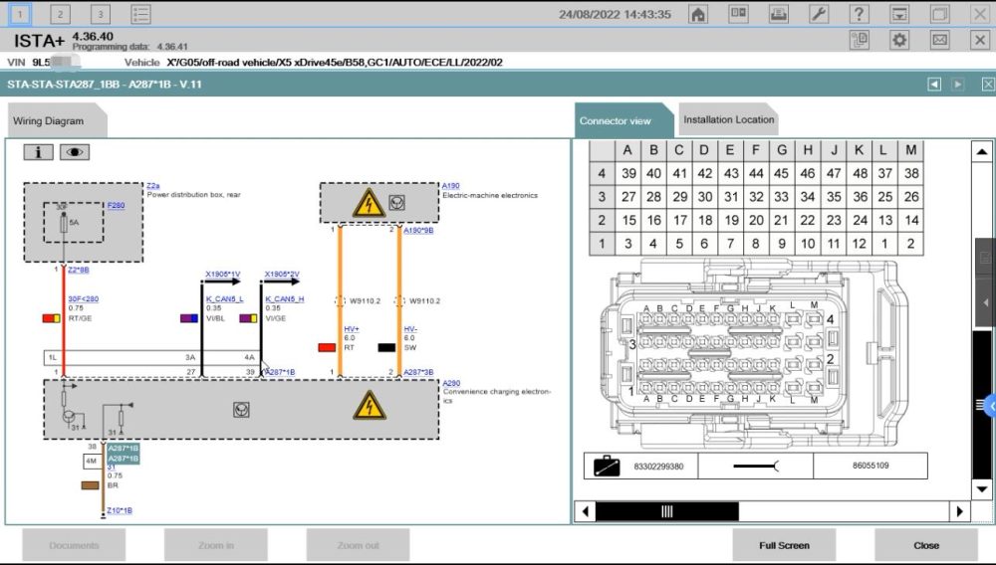Close session with X beside envelope icon

click(979, 41)
